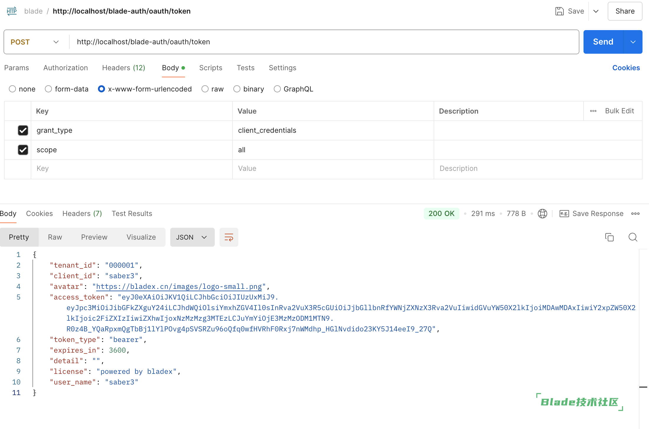Switch to Preview response view
Screen dimensions: 649x429
[94, 237]
